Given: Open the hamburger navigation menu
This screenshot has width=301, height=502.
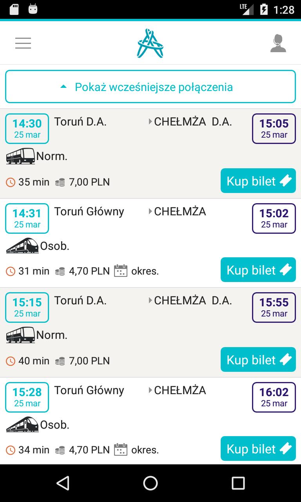Looking at the screenshot, I should click(23, 43).
